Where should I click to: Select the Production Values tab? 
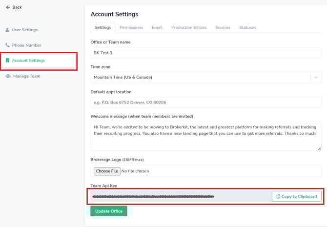[188, 27]
